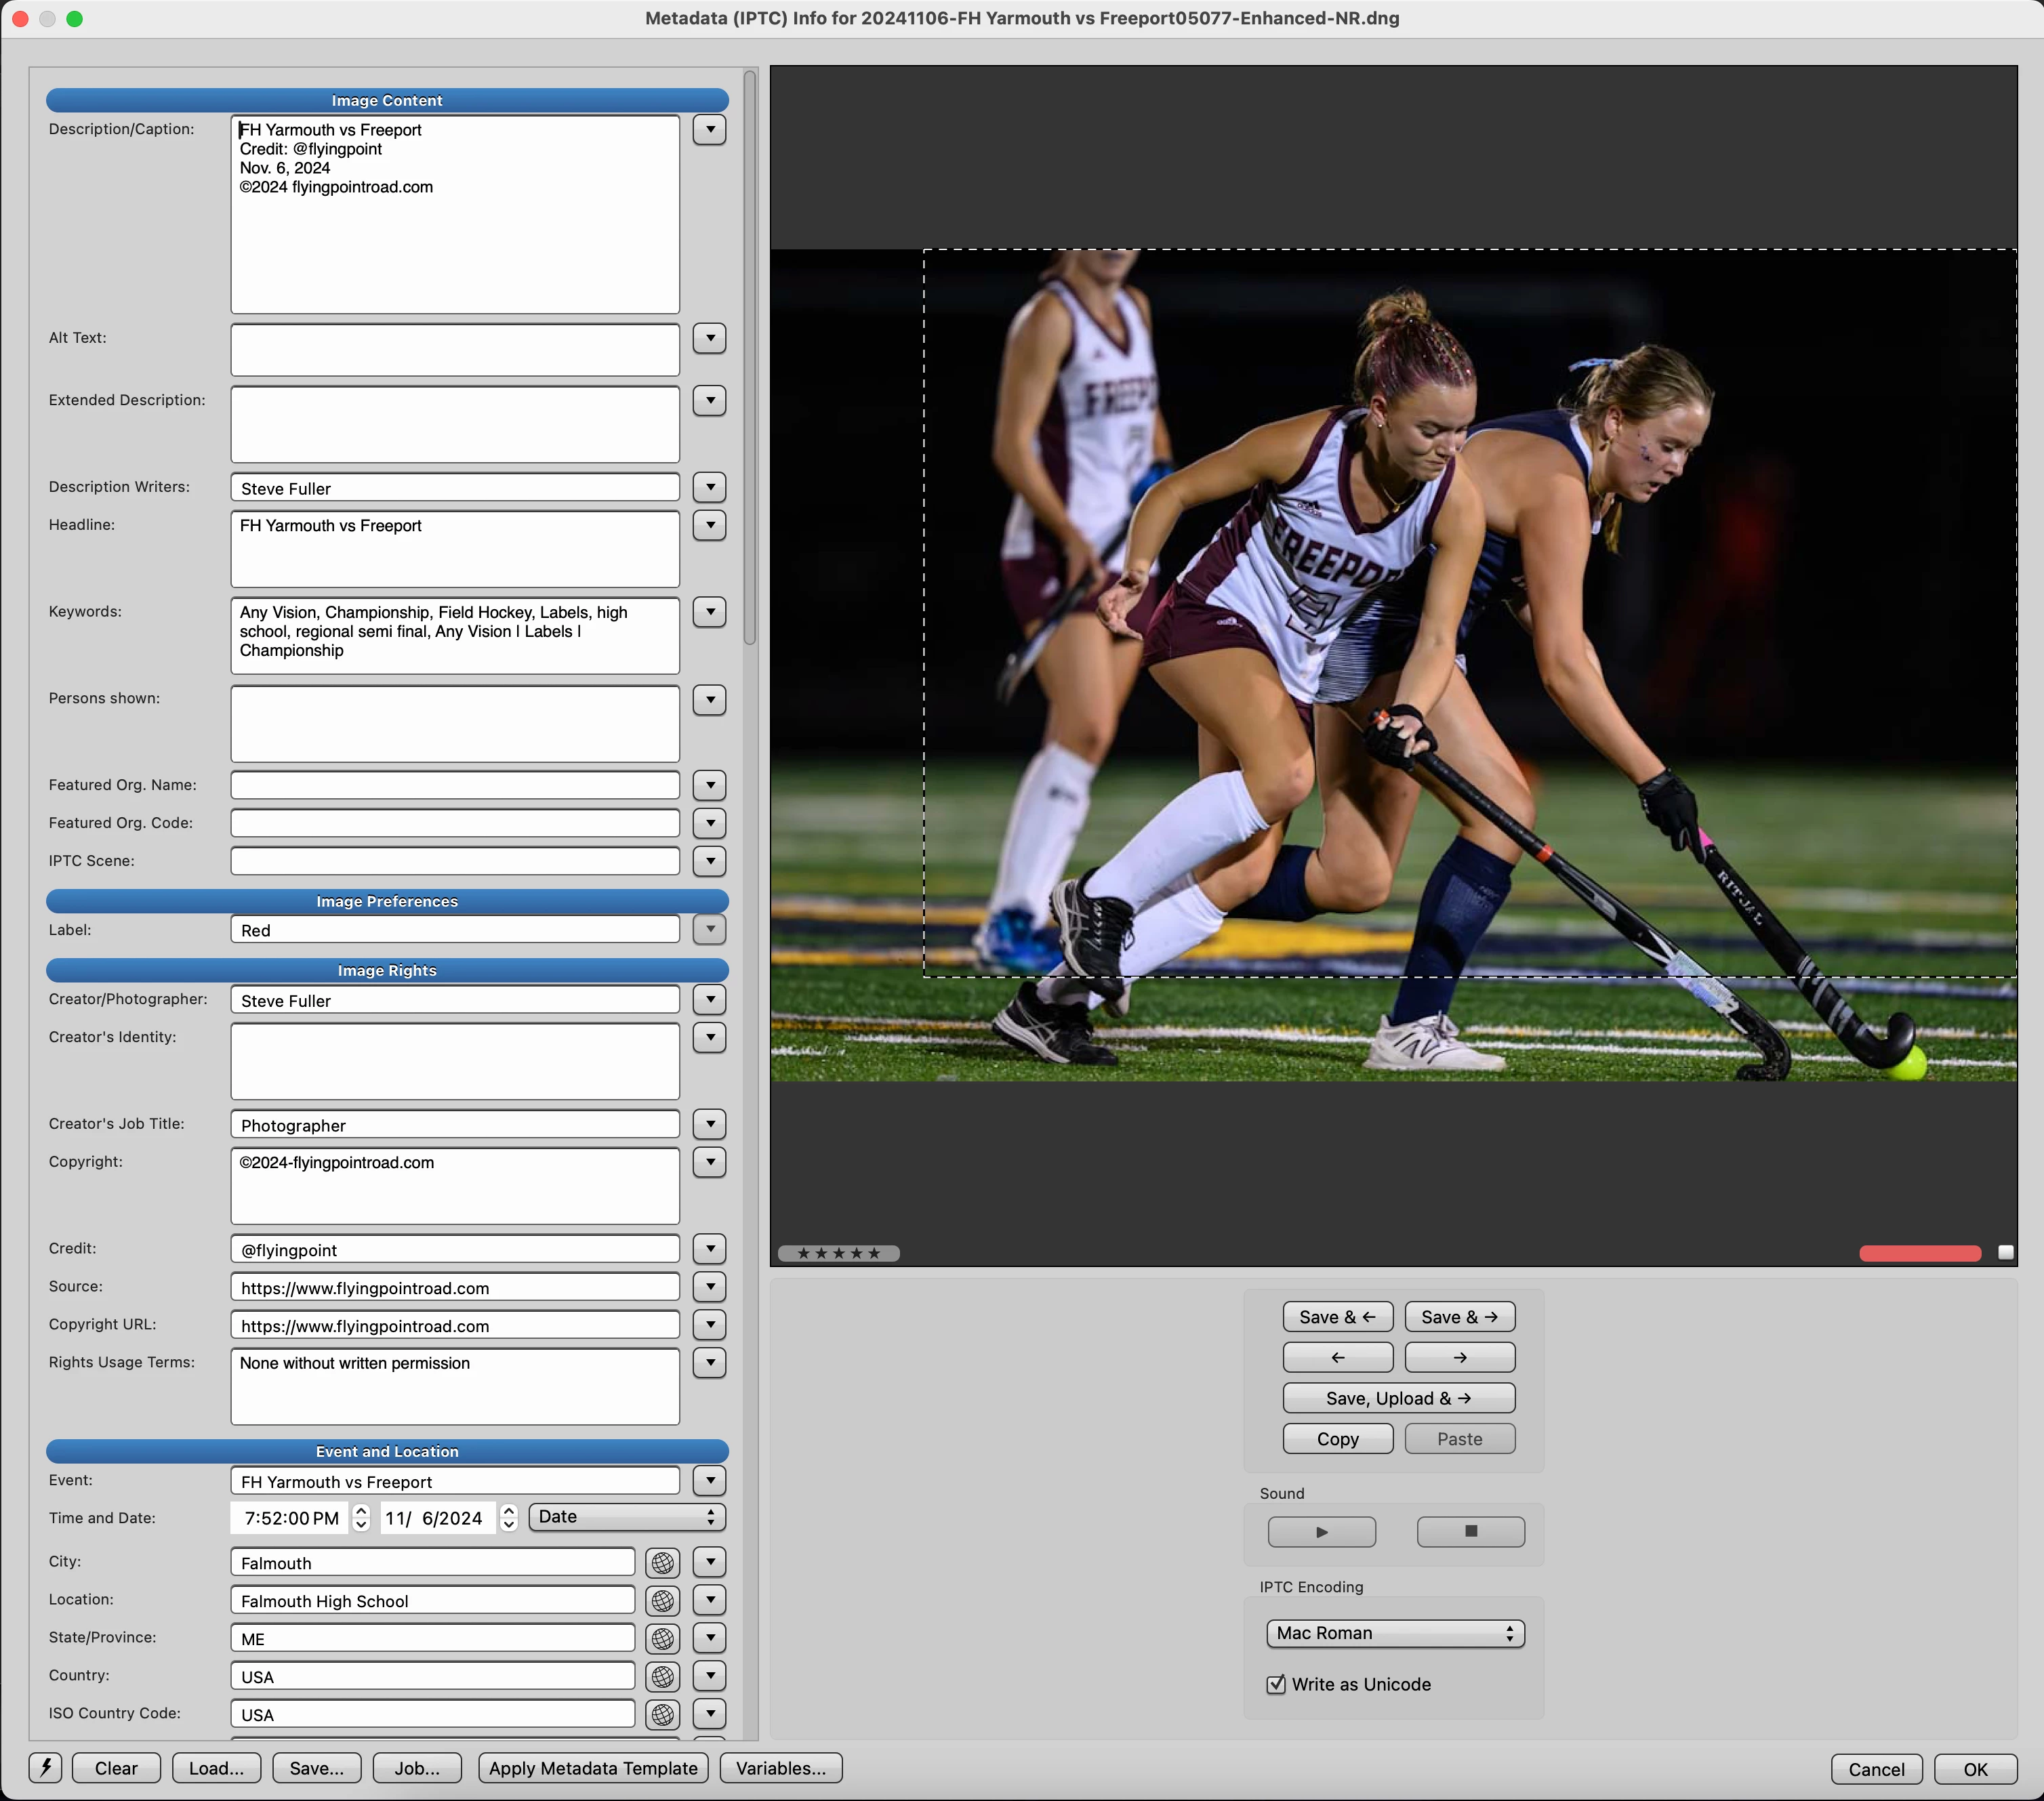
Task: Click the five-star rating control
Action: click(838, 1253)
